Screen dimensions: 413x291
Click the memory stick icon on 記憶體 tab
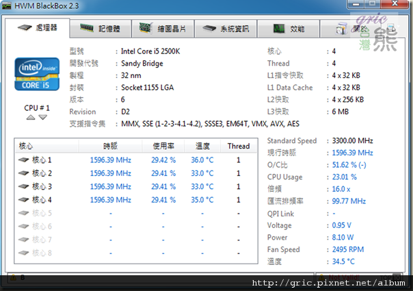pyautogui.click(x=87, y=27)
